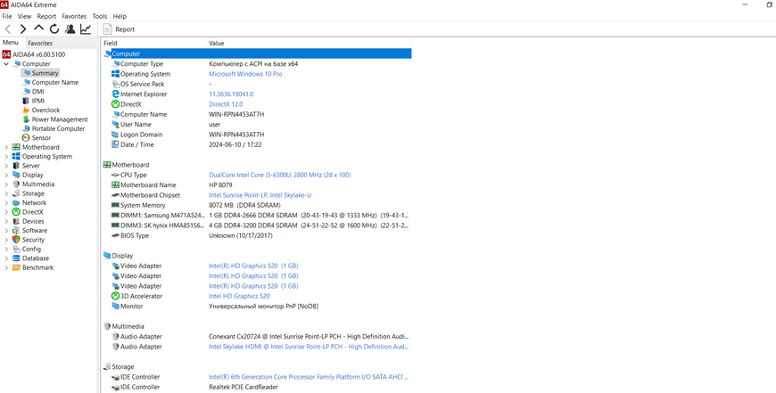Switch to the Favorites tab
The width and height of the screenshot is (776, 393).
point(40,44)
